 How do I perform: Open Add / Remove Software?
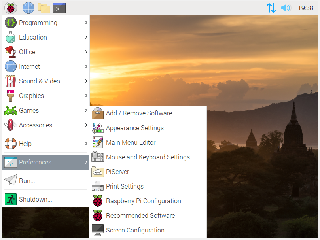(148, 113)
